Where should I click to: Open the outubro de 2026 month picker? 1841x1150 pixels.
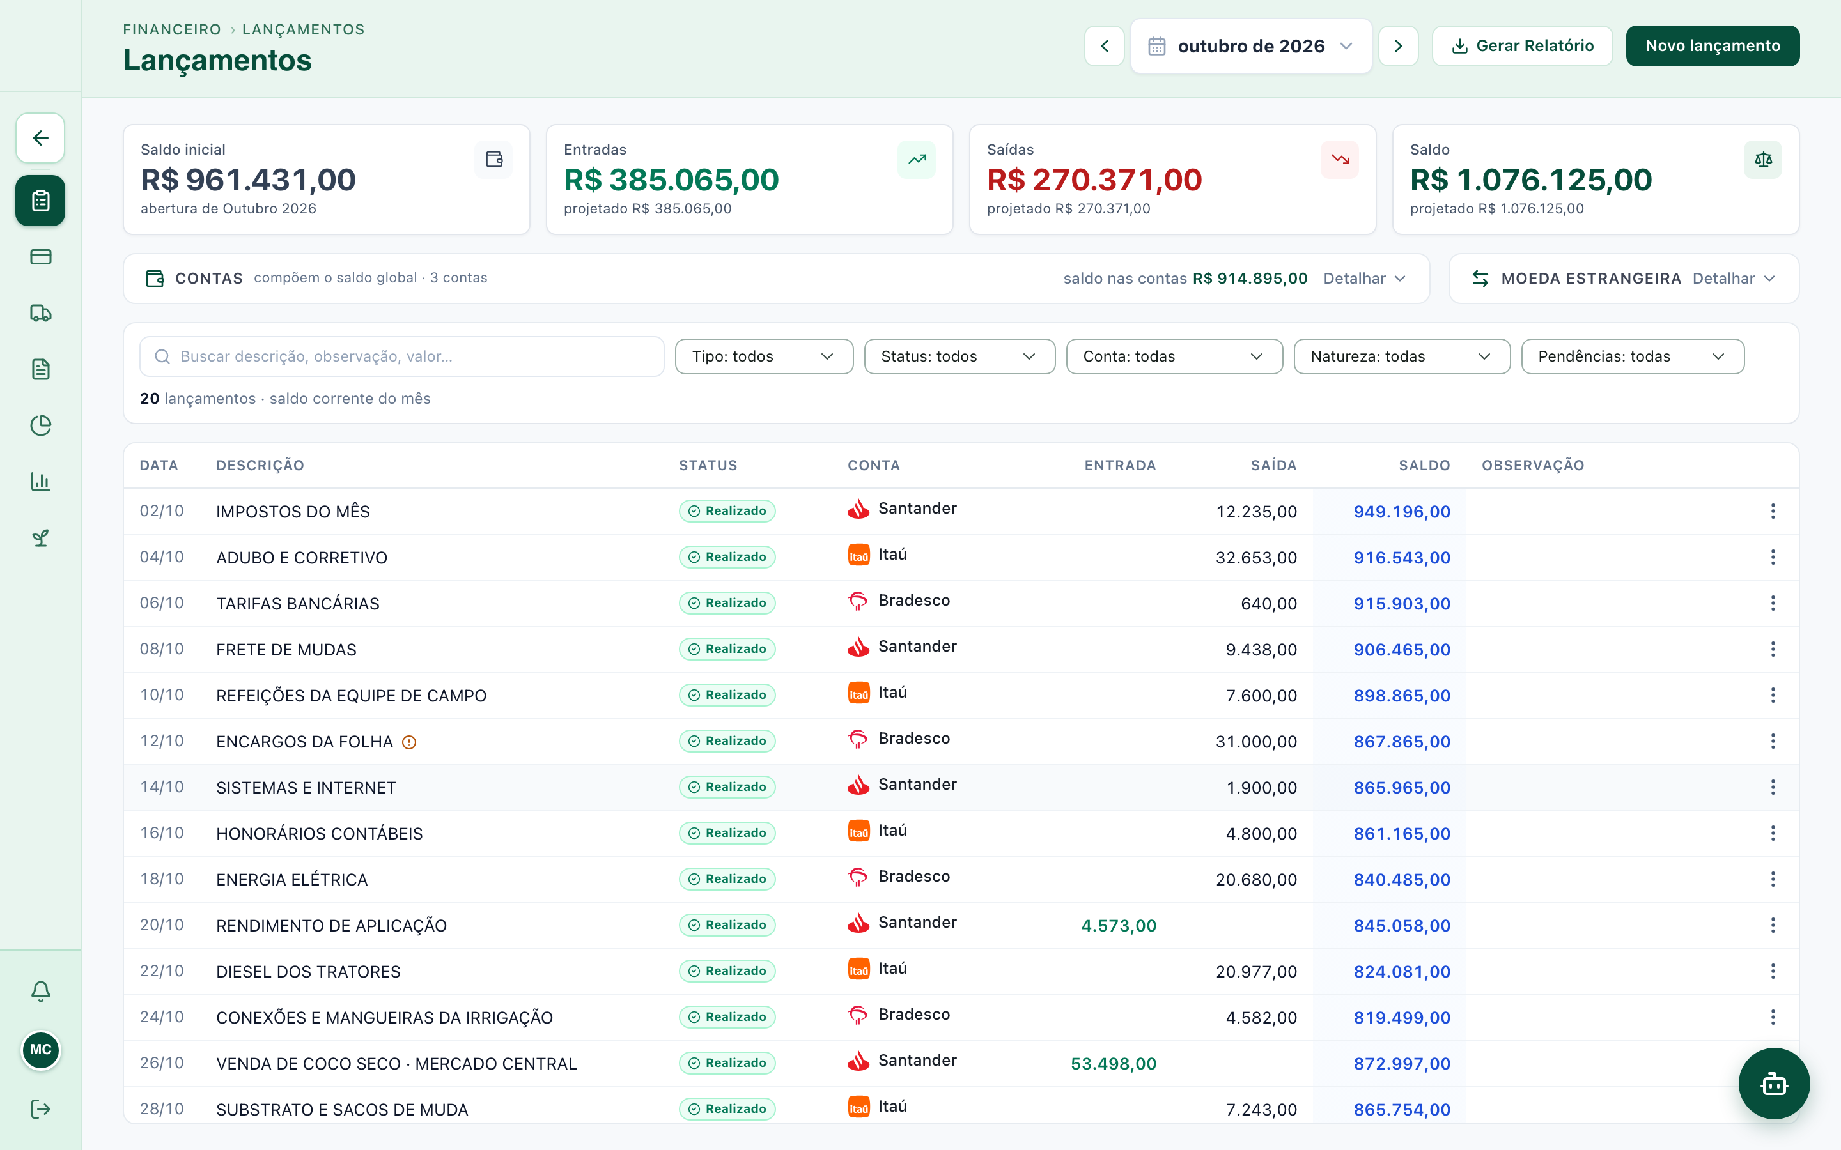[1250, 45]
